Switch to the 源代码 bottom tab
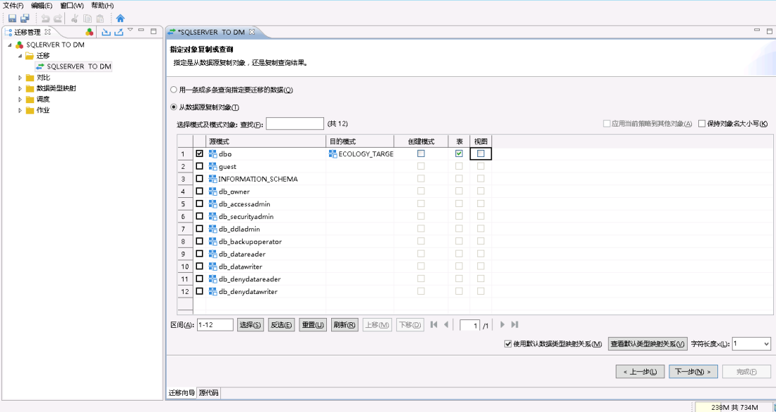Screen dimensions: 776x412 pos(209,393)
